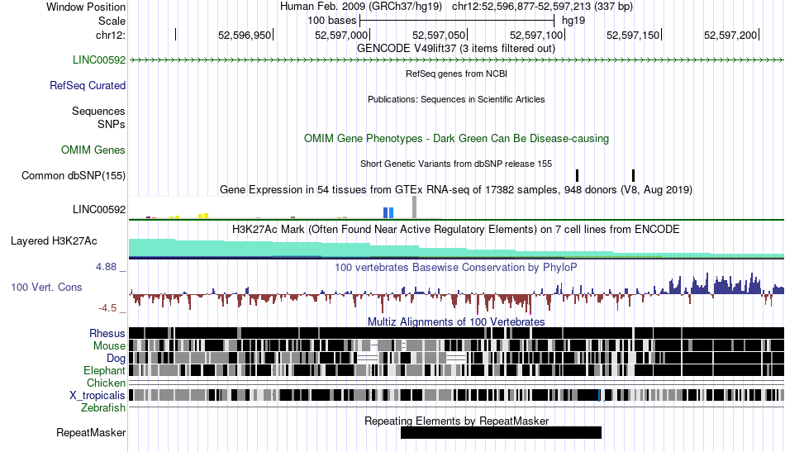The height and width of the screenshot is (452, 785).
Task: Click the Short Genetic Variants dbSNP title
Action: tap(456, 164)
